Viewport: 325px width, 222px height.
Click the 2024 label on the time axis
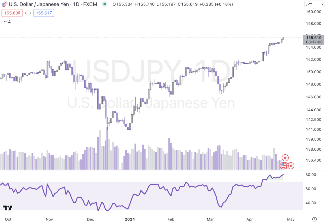tap(130, 219)
